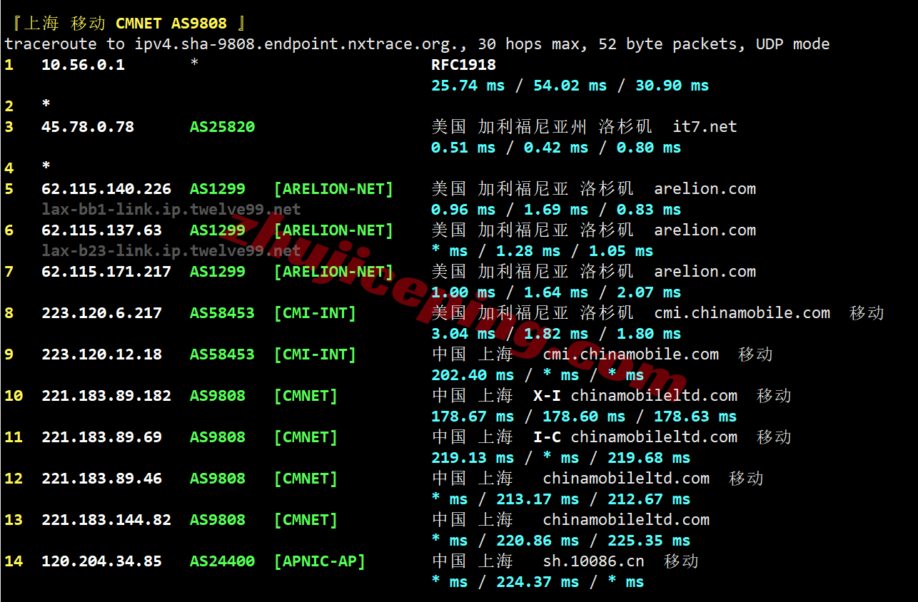Viewport: 918px width, 602px height.
Task: Click the X-I chinamobileltd.com text
Action: [x=635, y=396]
